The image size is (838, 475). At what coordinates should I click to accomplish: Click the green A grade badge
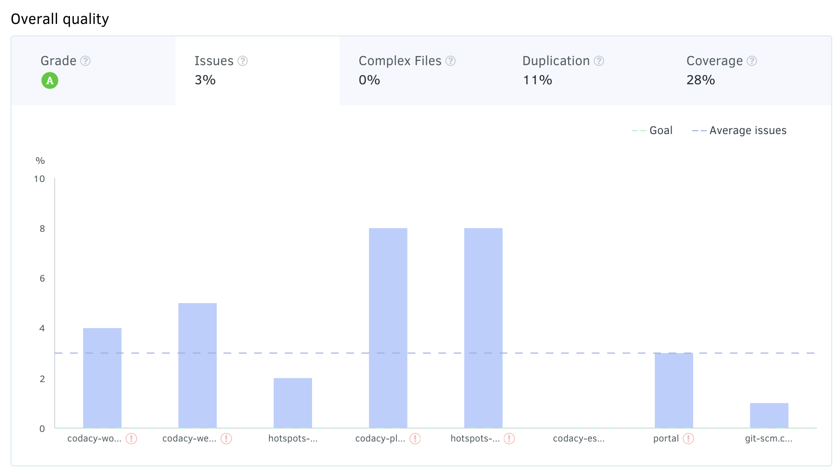(x=50, y=80)
